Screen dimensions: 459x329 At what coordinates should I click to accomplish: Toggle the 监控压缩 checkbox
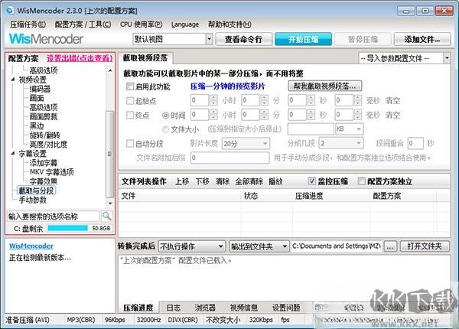coord(312,181)
